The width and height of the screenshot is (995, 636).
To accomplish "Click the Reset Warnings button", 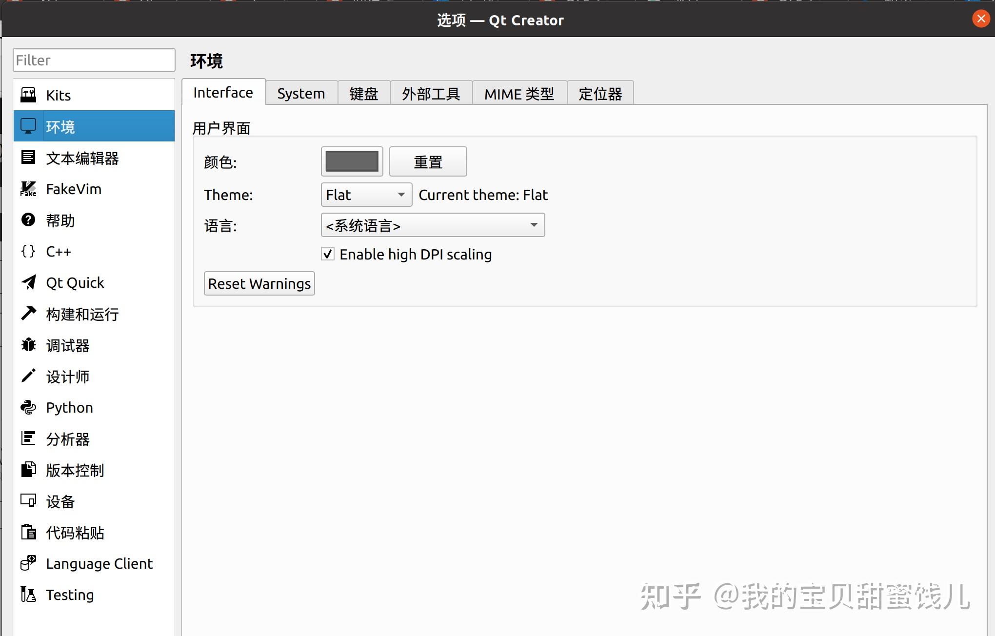I will point(259,283).
